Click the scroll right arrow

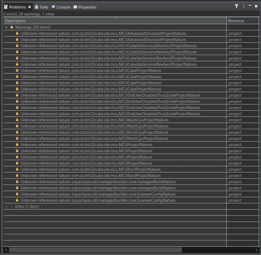click(257, 250)
